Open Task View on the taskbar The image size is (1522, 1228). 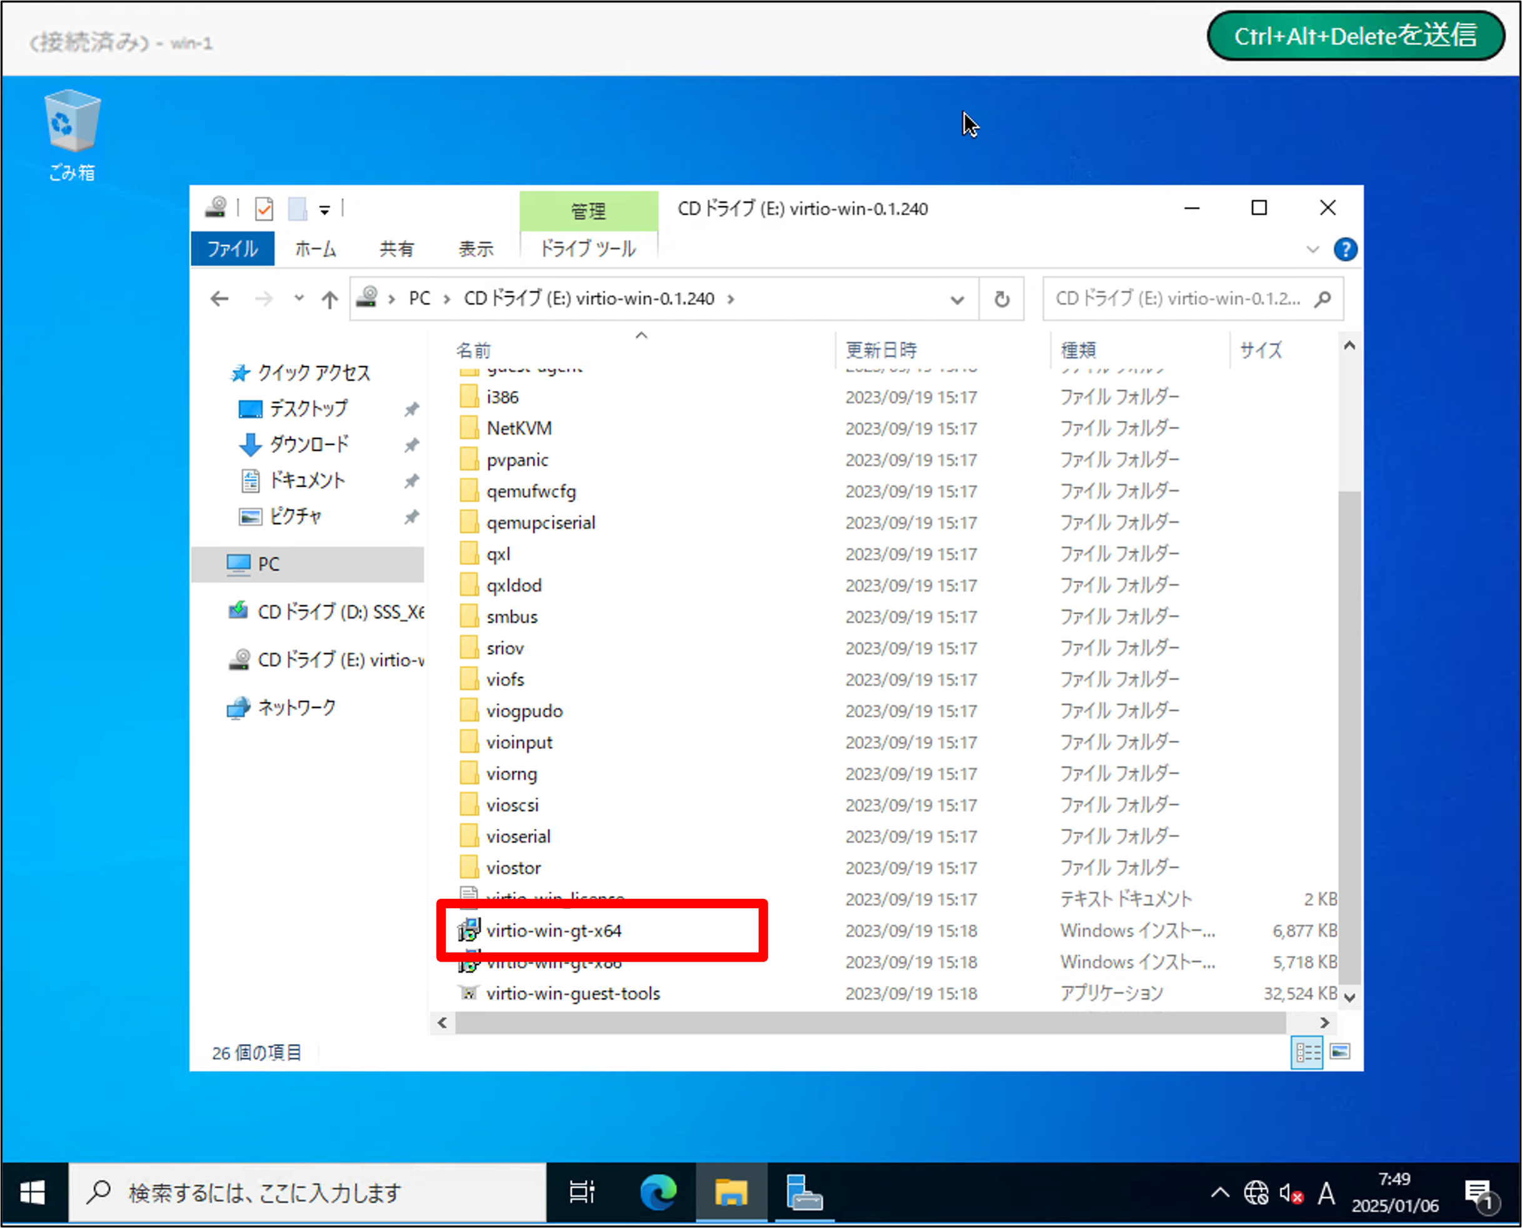[582, 1194]
